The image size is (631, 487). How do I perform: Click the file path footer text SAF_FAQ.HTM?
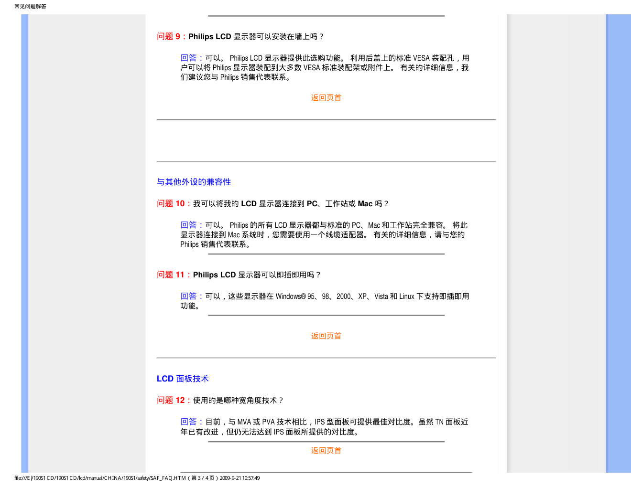pos(137,478)
